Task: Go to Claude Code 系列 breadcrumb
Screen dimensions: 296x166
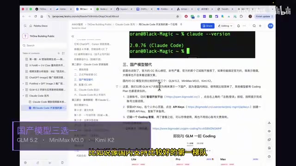Action: tap(125, 24)
